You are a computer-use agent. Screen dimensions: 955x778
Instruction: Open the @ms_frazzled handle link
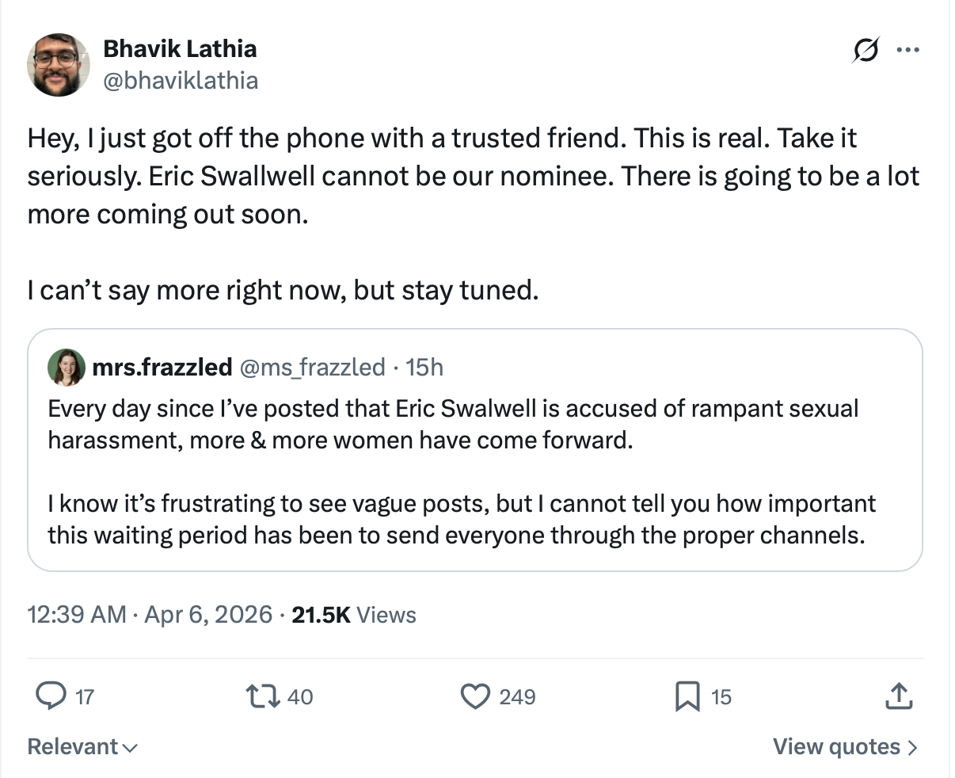point(312,368)
